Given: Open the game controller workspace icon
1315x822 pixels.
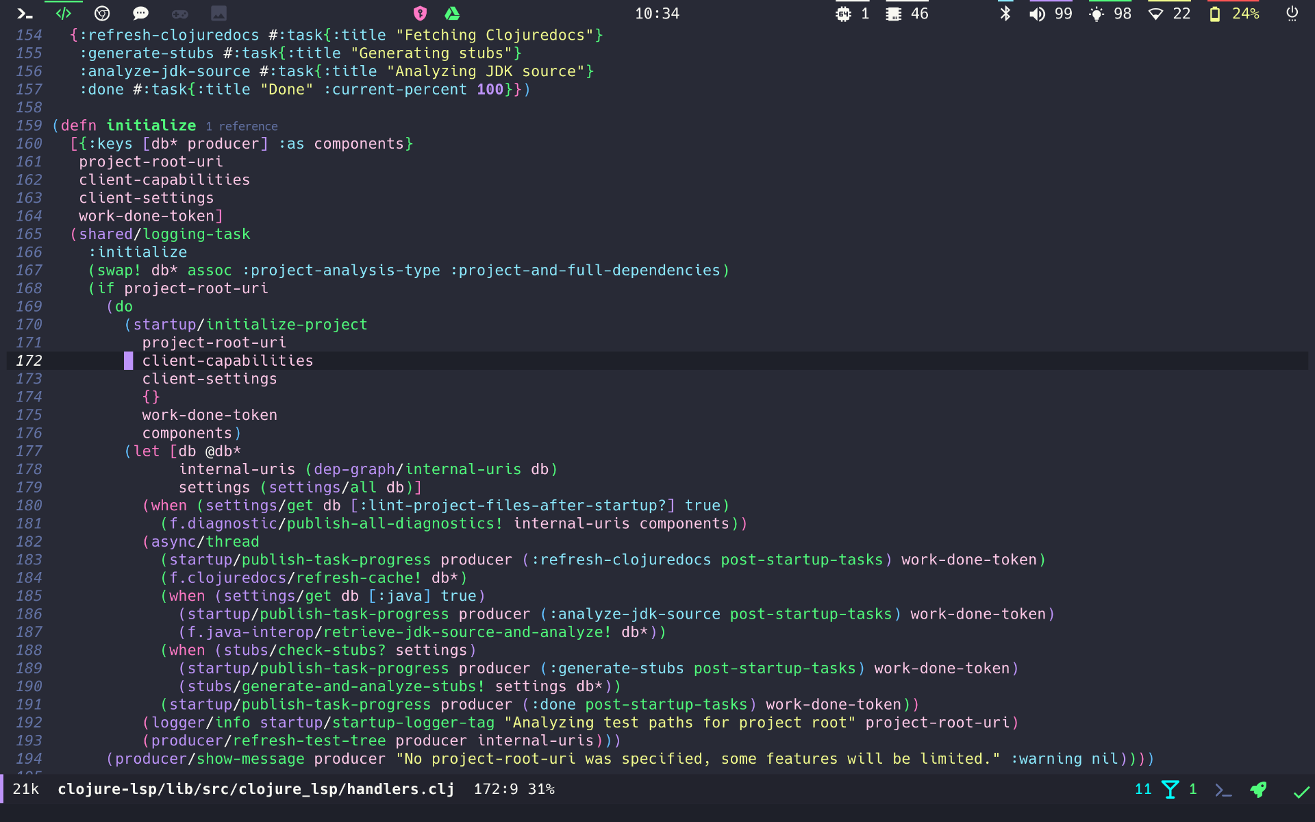Looking at the screenshot, I should click(x=179, y=14).
